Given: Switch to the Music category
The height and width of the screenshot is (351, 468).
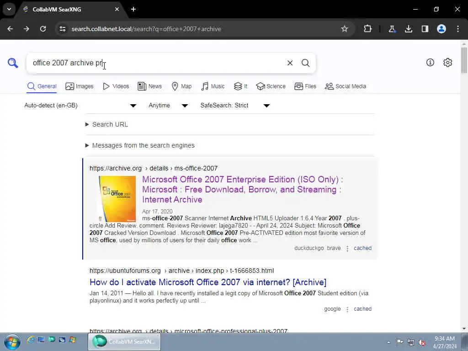Looking at the screenshot, I should (213, 86).
